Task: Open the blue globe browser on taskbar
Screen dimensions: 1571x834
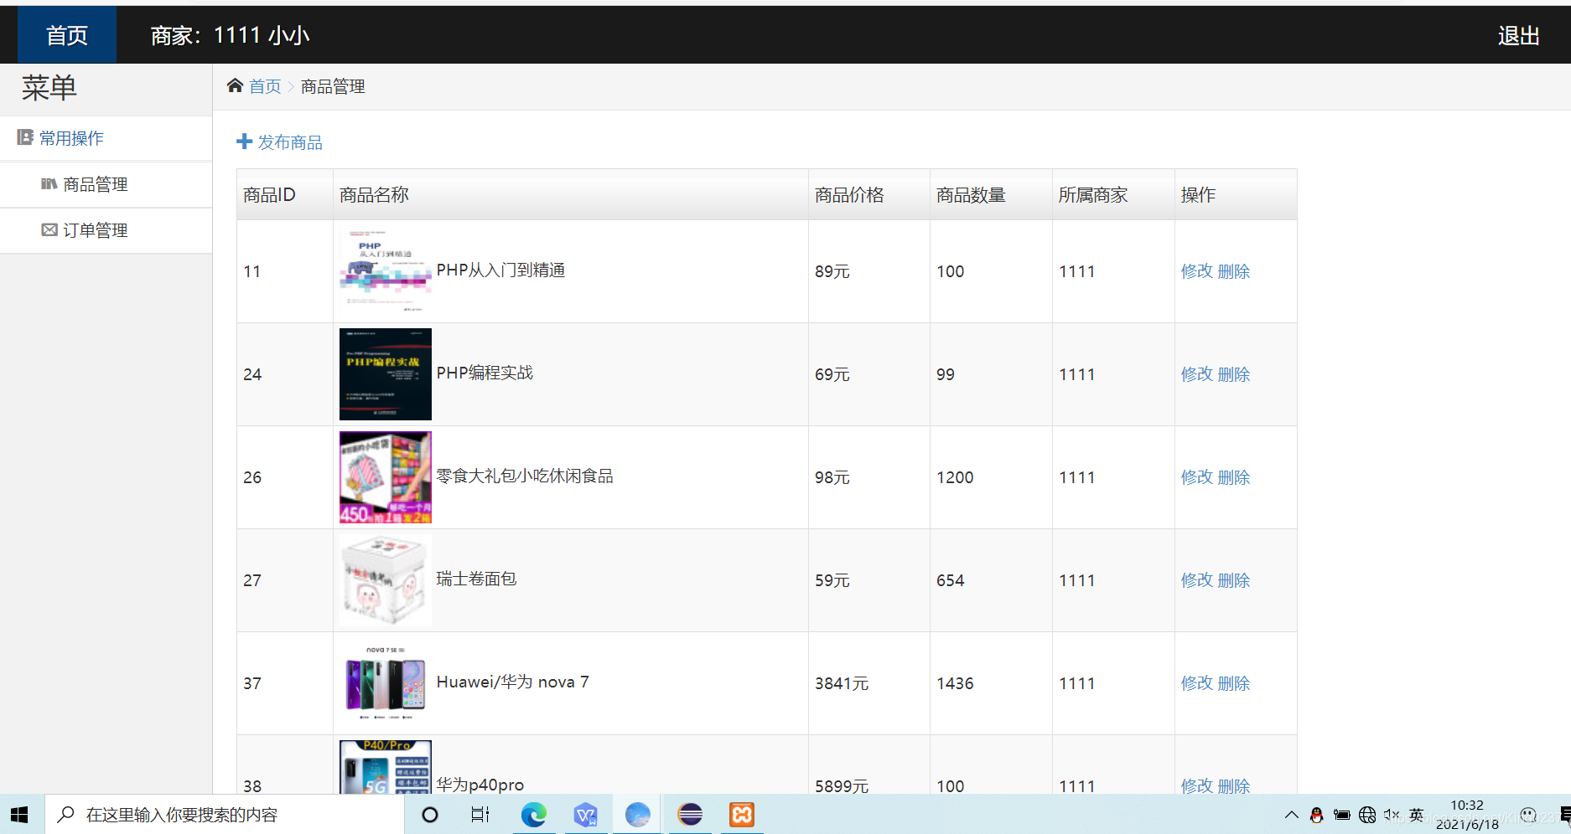Action: pos(638,815)
